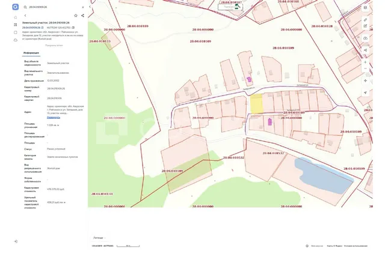Select the layers/map tool icon in sidebar

tap(16, 25)
